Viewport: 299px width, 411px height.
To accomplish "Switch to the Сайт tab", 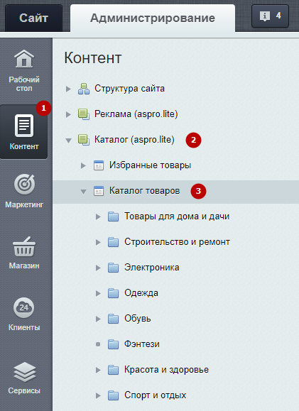I will coord(33,18).
